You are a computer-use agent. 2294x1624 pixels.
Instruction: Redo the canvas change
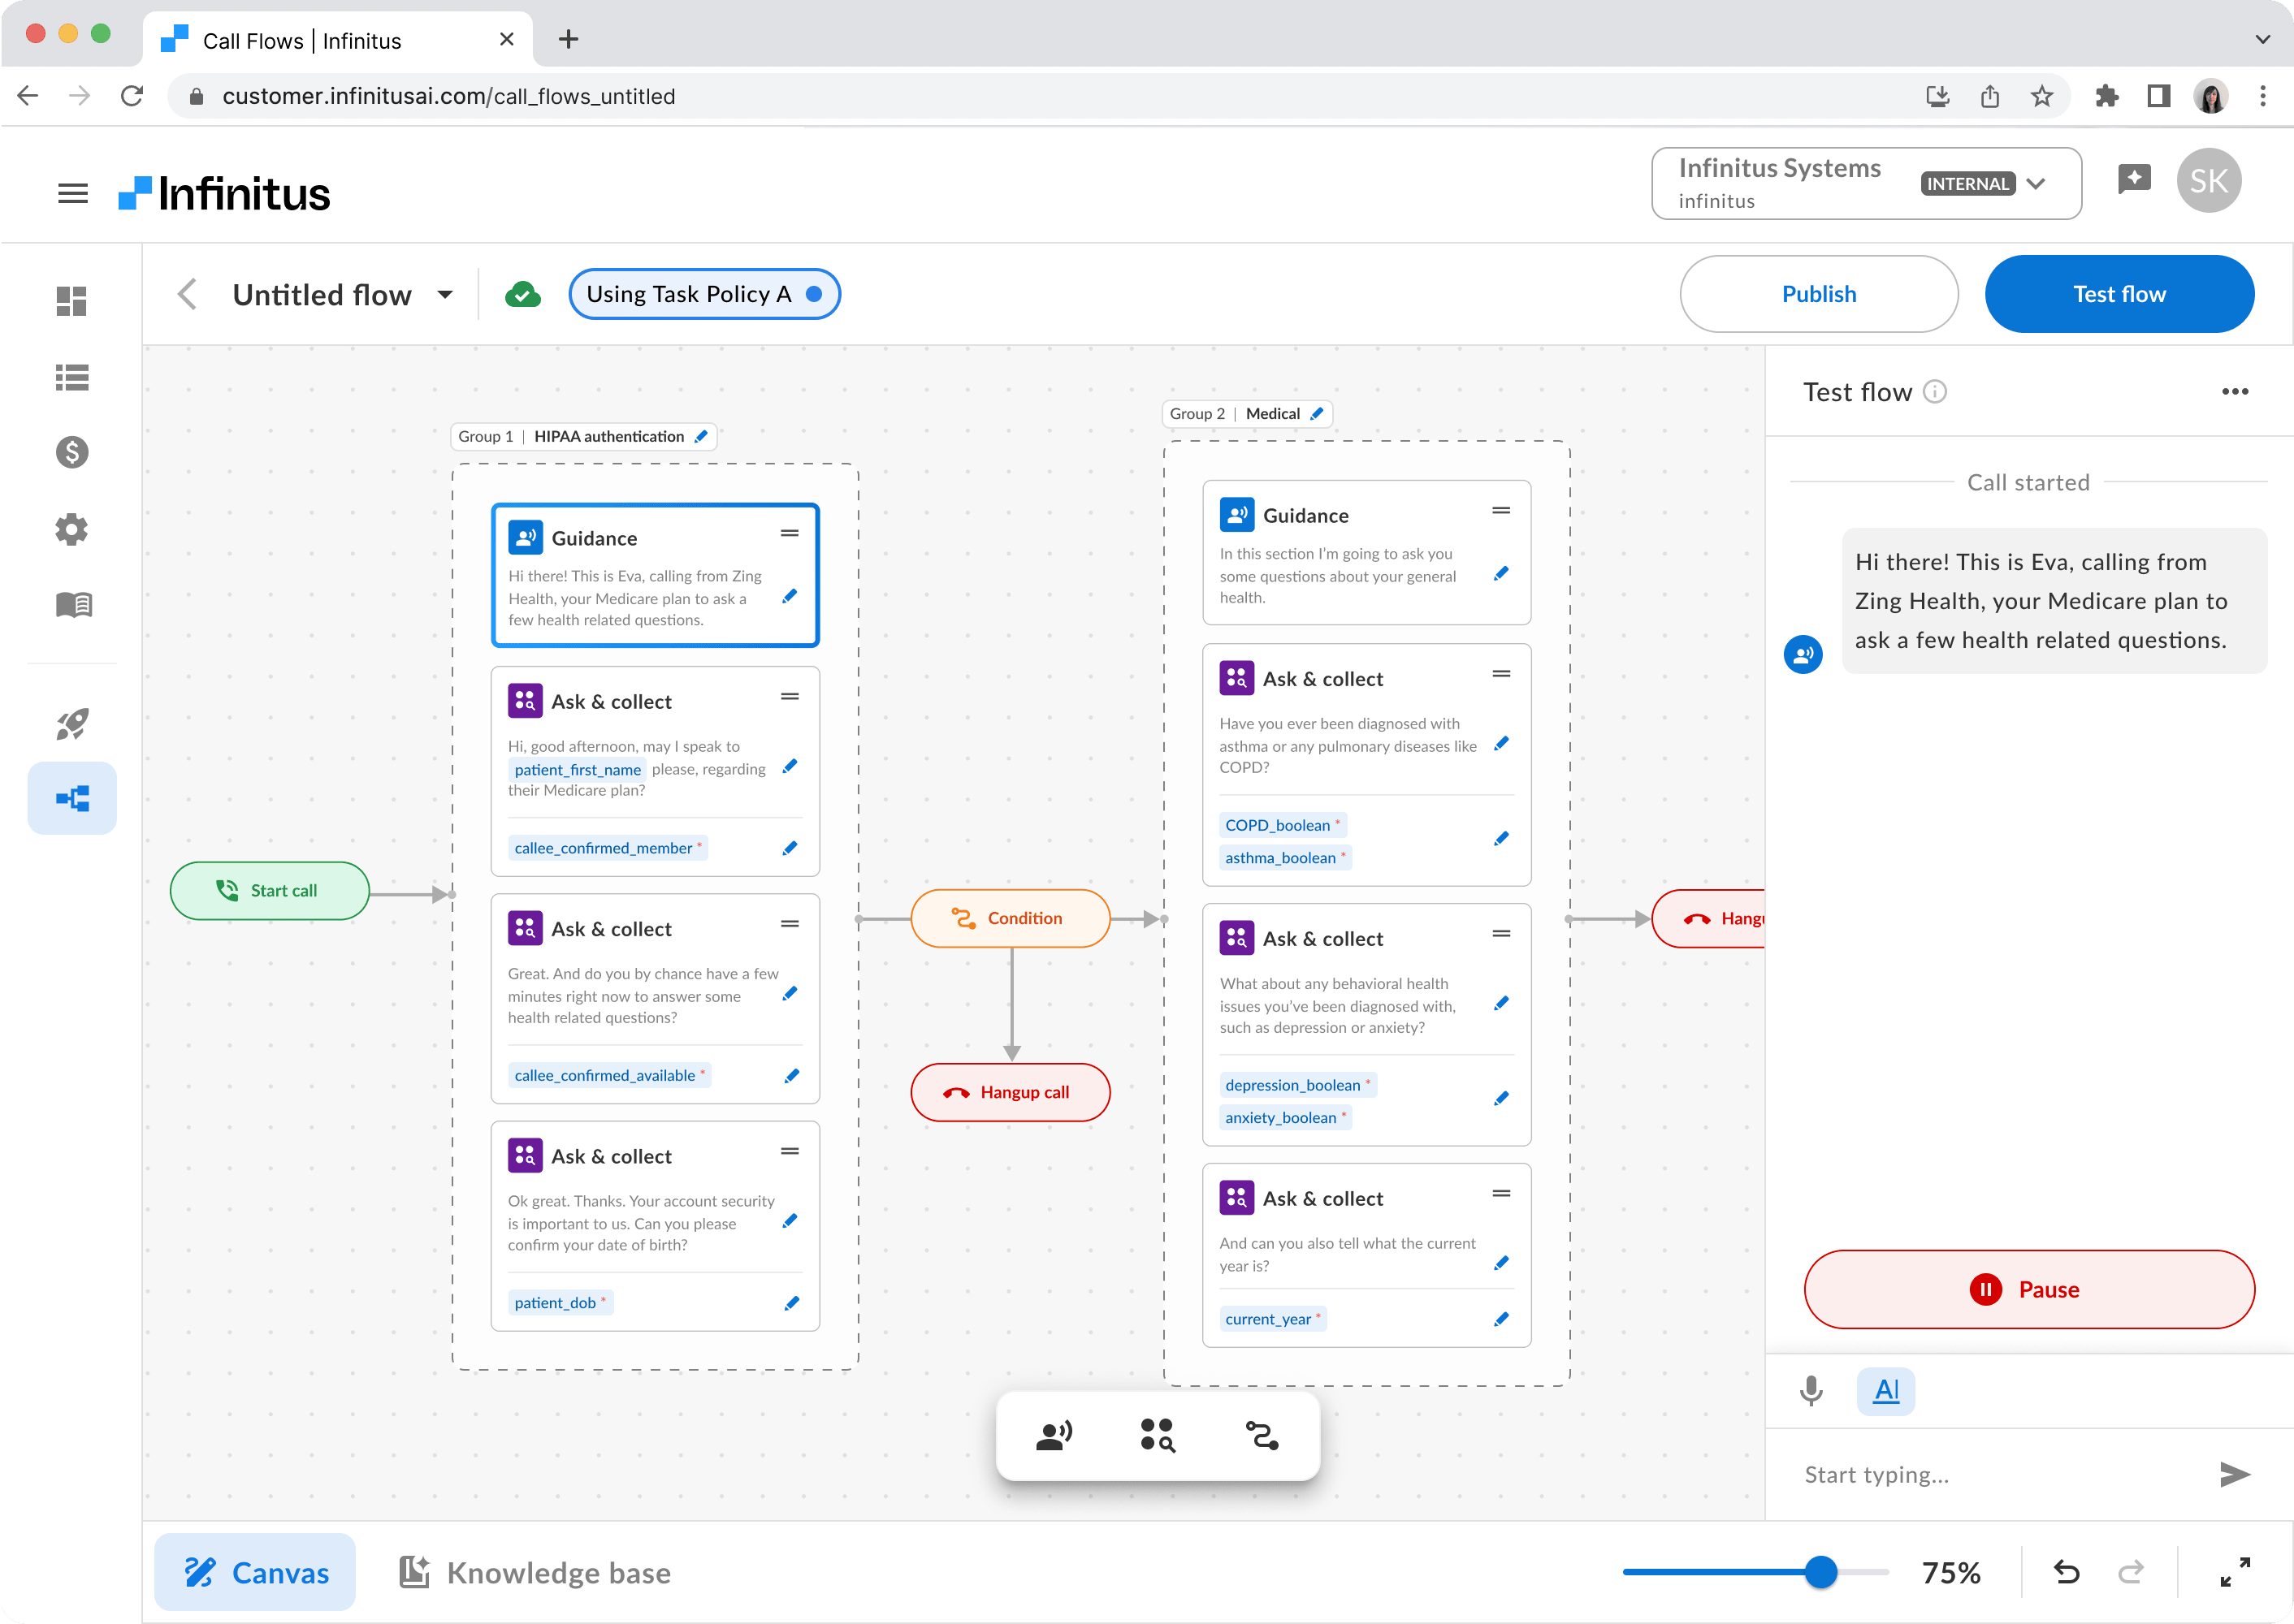pos(2131,1573)
